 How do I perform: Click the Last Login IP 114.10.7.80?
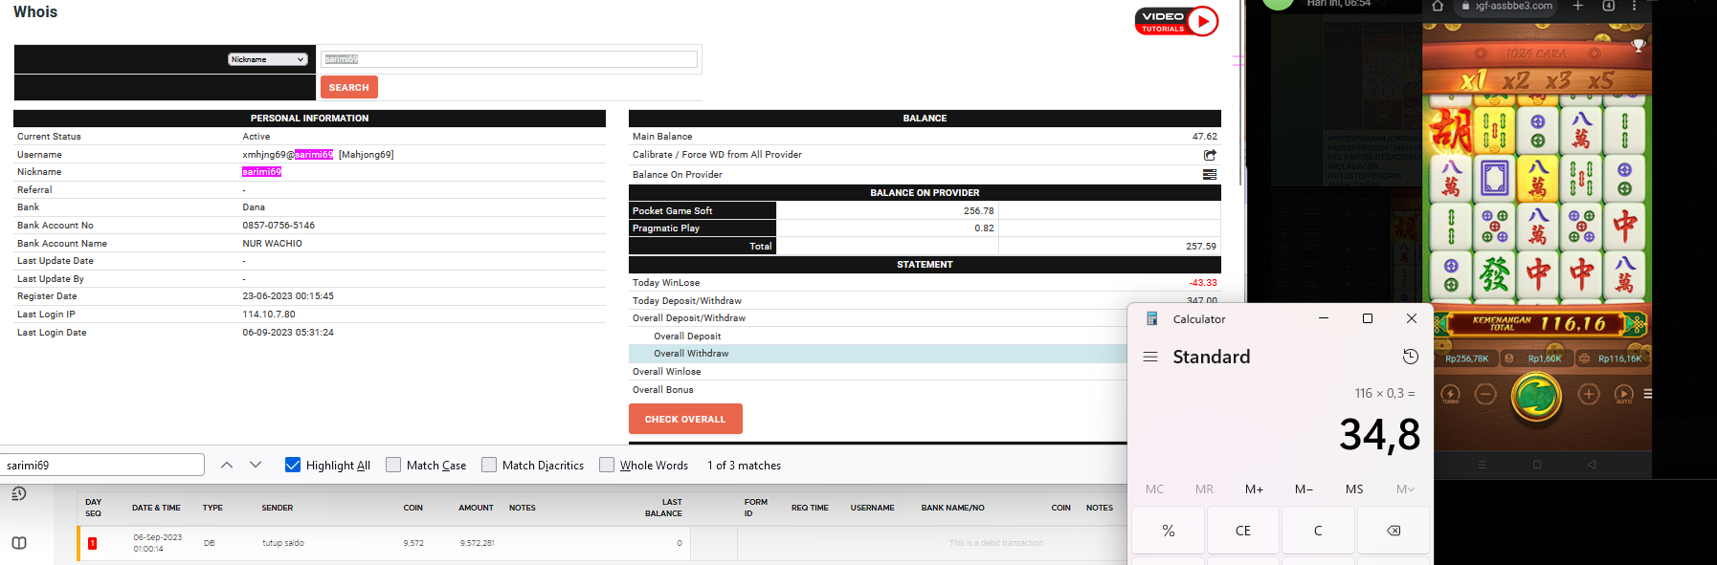click(x=269, y=315)
